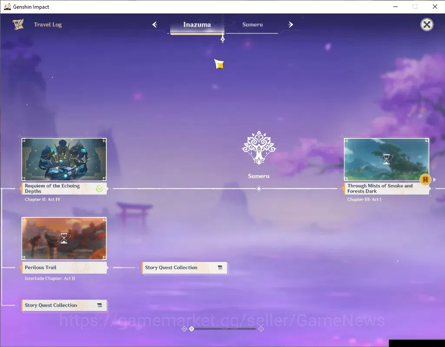
Task: Click the green checkmark on Requiem quest
Action: click(99, 189)
